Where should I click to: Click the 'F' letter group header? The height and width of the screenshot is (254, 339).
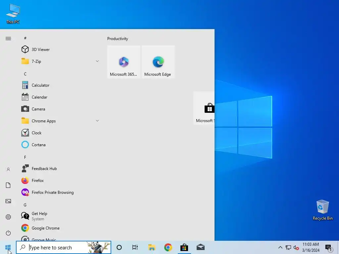(x=25, y=157)
